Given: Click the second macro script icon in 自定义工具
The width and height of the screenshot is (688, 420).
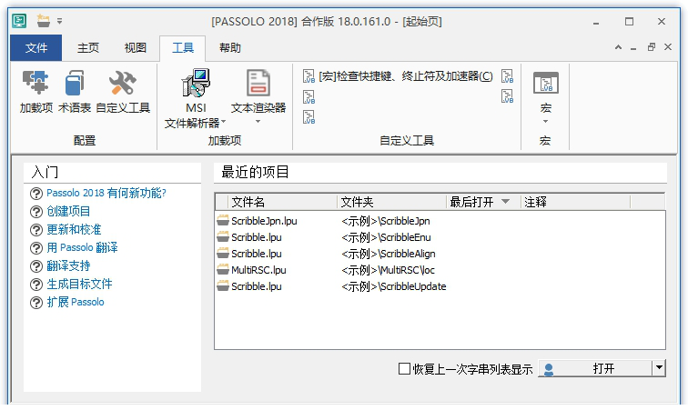Looking at the screenshot, I should tap(309, 97).
